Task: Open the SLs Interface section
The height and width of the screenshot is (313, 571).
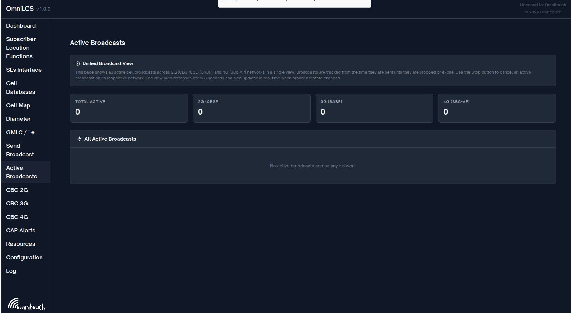Action: point(24,70)
